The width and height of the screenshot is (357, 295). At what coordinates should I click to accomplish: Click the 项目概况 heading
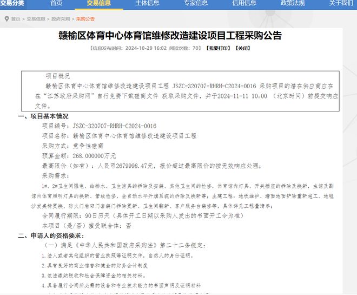[58, 76]
